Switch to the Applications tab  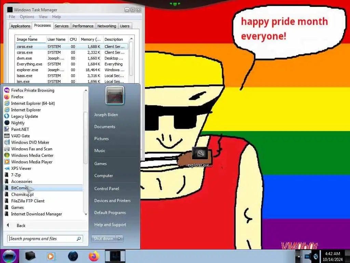click(x=21, y=26)
